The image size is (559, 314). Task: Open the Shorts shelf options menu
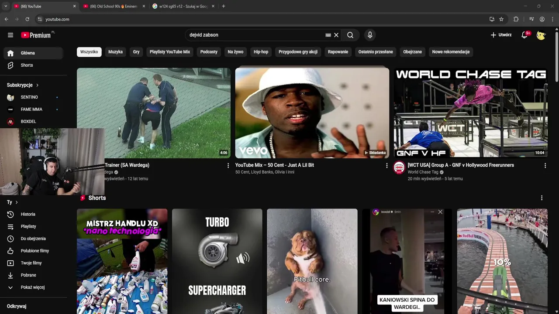542,198
